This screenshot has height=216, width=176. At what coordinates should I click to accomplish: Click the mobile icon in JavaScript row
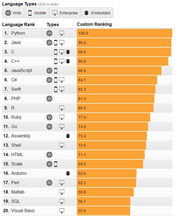[56, 71]
